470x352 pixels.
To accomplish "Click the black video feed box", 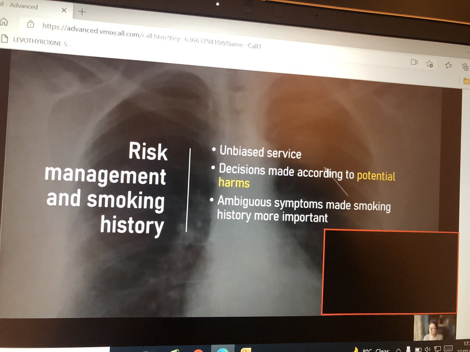I will 390,273.
